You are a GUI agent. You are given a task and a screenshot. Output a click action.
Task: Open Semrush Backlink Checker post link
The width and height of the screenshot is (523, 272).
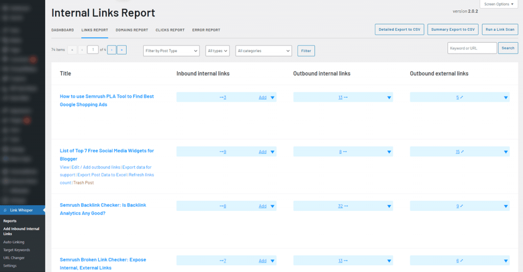103,209
